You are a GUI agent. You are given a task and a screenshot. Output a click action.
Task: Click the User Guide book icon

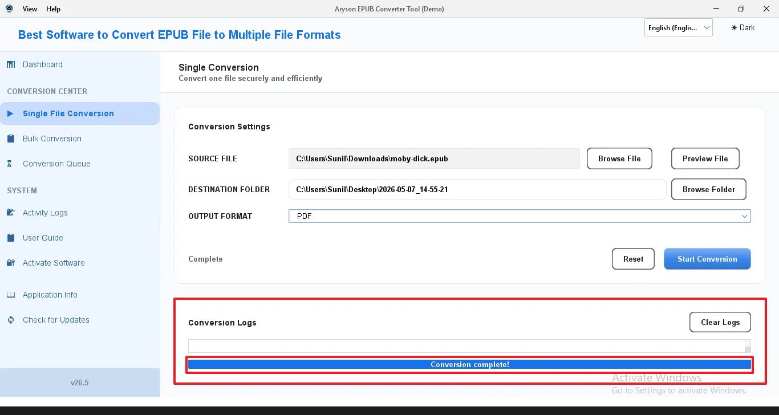[11, 238]
